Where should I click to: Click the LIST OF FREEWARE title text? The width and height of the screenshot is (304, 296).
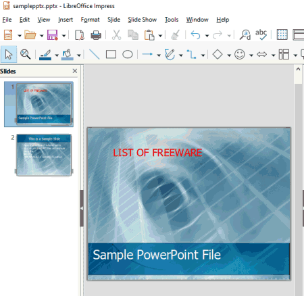coord(157,153)
